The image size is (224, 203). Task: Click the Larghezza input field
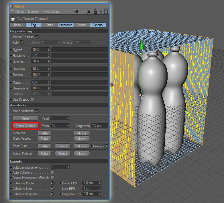100,126
